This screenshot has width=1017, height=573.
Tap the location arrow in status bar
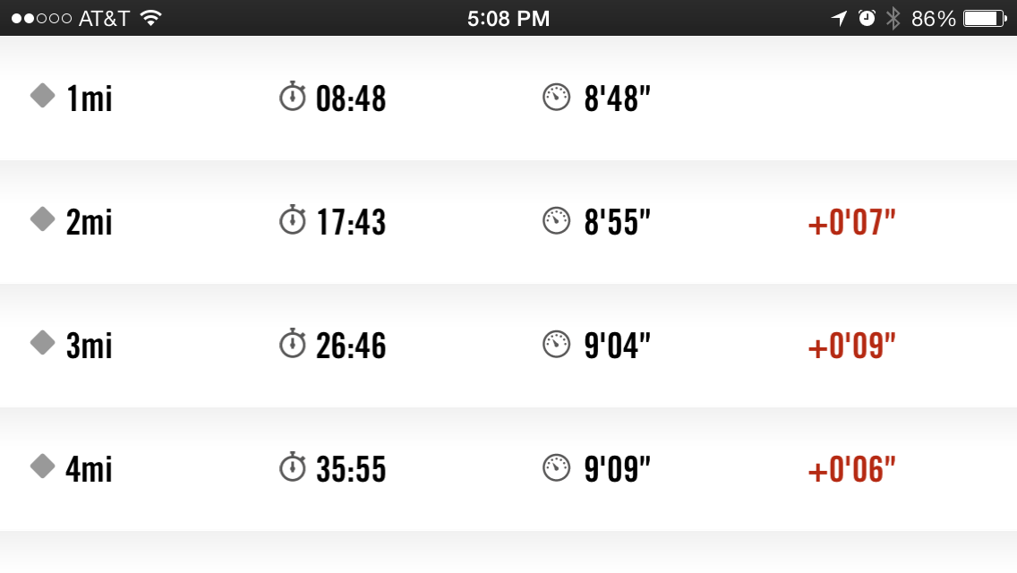(x=839, y=18)
